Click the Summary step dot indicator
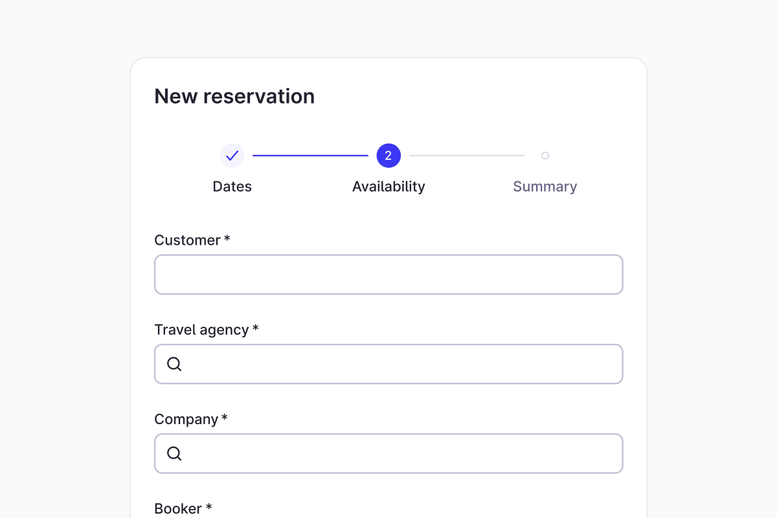Screen dimensions: 777x518 545,155
